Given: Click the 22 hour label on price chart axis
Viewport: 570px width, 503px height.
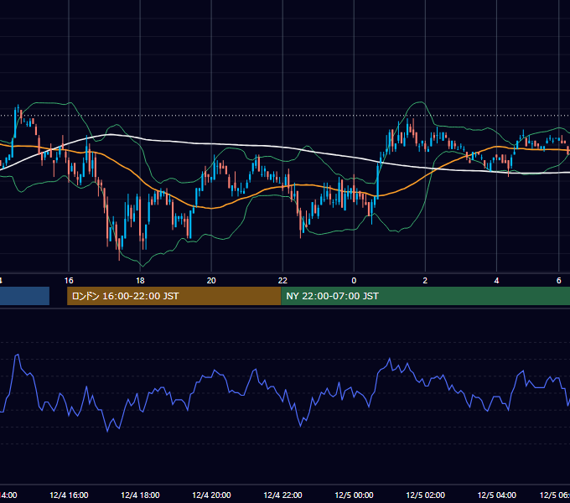Looking at the screenshot, I should coord(282,280).
